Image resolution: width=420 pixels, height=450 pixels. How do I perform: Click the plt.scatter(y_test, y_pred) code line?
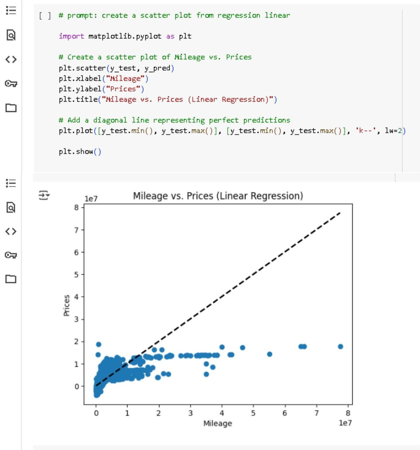(116, 68)
